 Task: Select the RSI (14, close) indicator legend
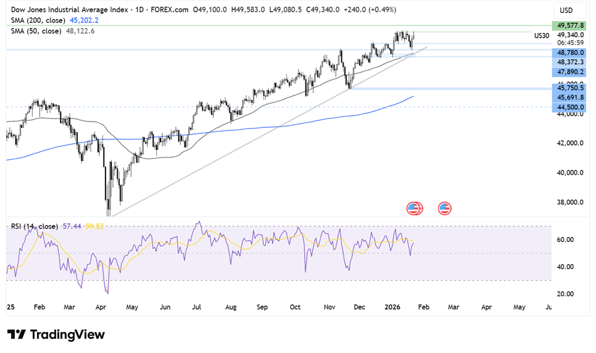pos(34,226)
